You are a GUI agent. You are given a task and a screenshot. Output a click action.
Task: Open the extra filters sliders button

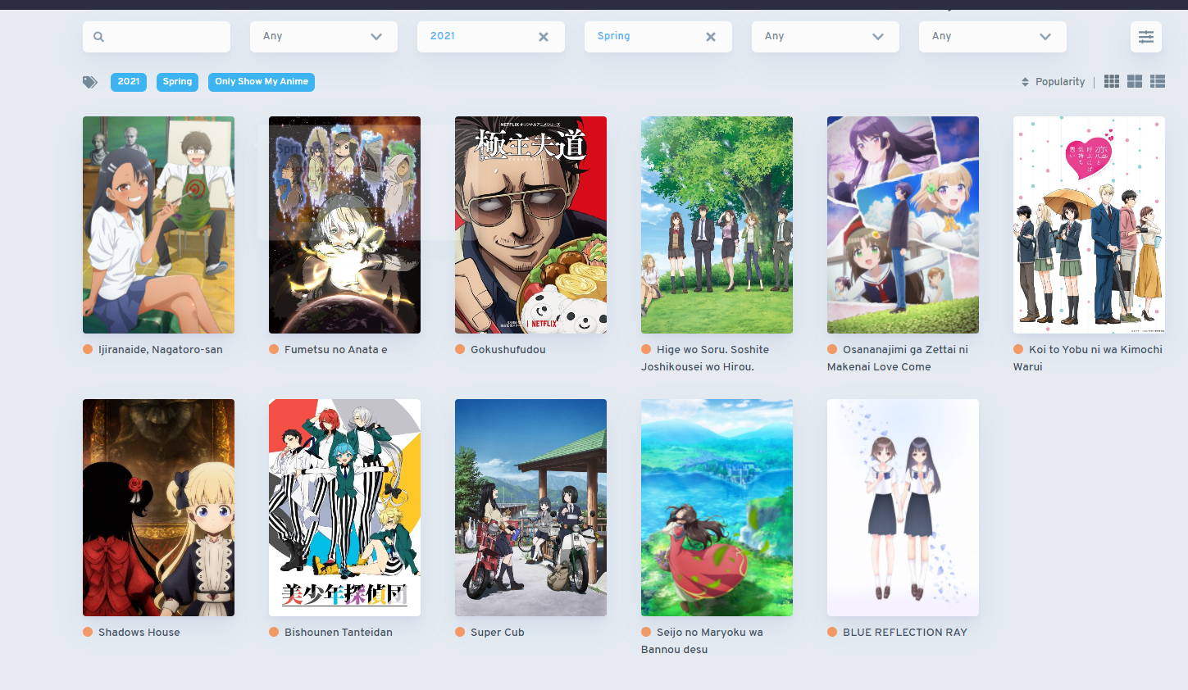pyautogui.click(x=1146, y=37)
